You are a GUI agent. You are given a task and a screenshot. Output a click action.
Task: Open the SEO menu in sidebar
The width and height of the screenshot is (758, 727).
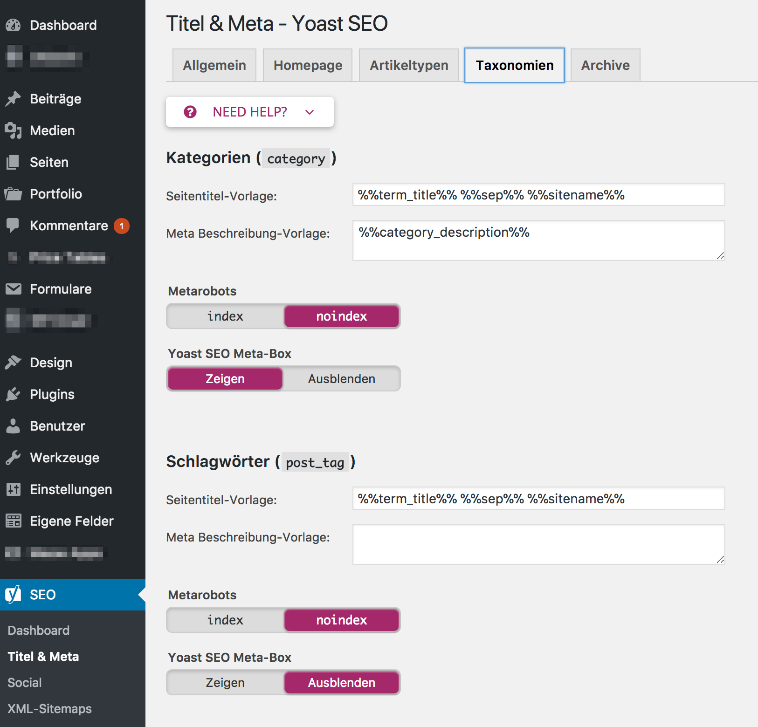(73, 595)
